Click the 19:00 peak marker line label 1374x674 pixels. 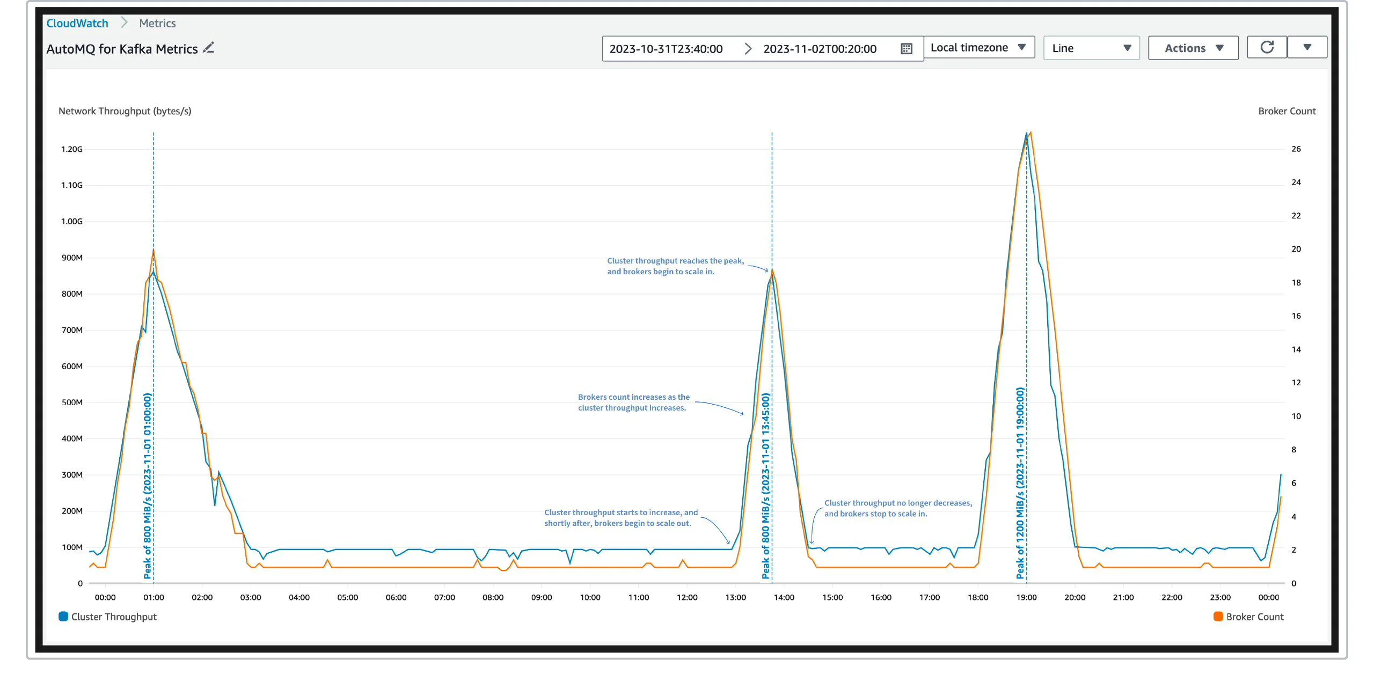[x=1020, y=483]
